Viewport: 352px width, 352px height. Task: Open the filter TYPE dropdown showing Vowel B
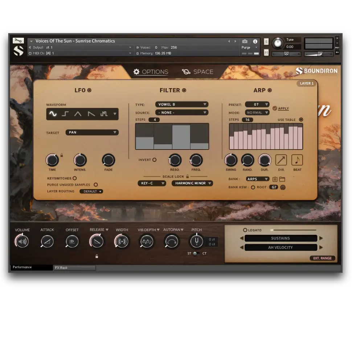181,104
